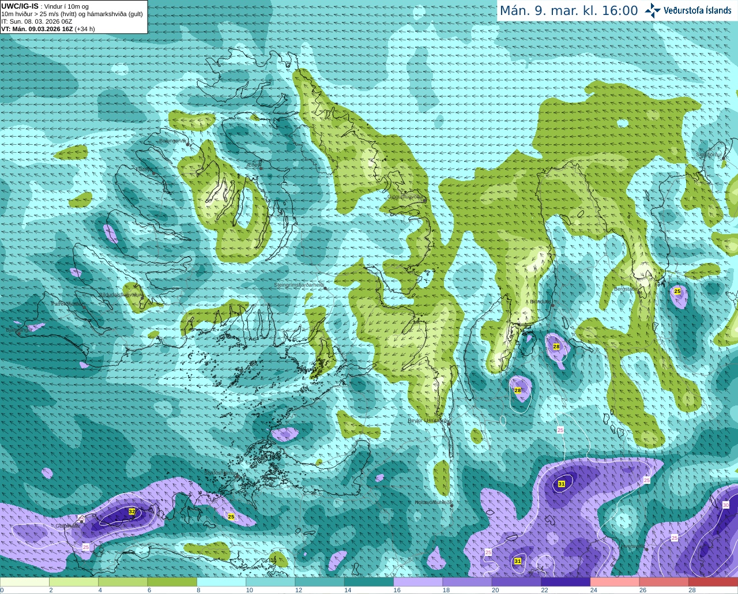Click the 22–24 m/s dark indigo legend swatch

(x=566, y=582)
